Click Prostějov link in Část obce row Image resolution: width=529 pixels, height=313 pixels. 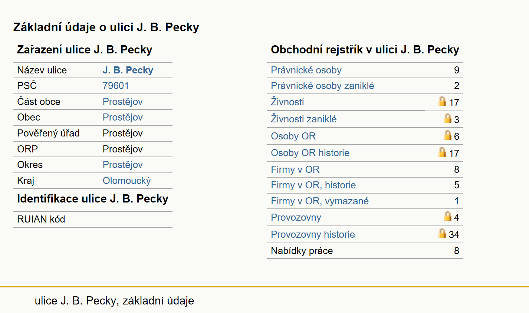pos(123,102)
